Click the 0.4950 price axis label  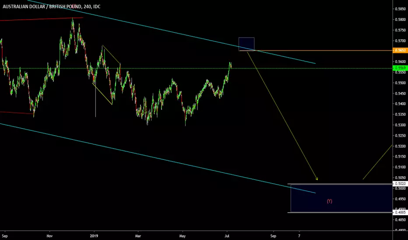[400, 199]
